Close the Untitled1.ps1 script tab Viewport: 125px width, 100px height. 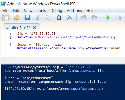(x=34, y=28)
